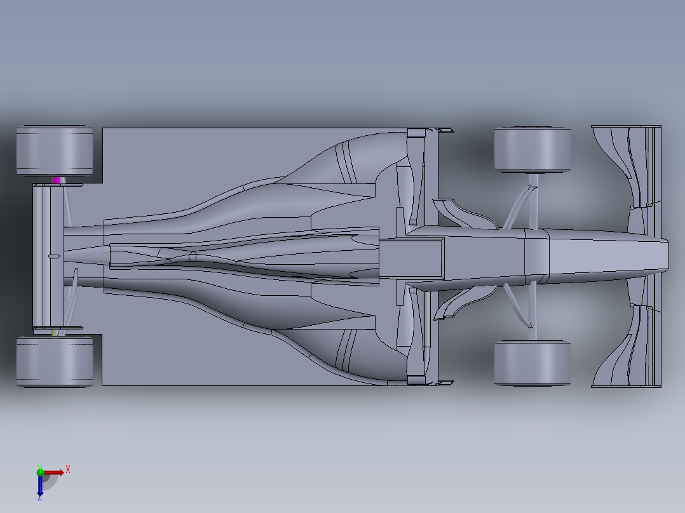Click the shaded quarter arc of the triad
This screenshot has width=685, height=513.
pyautogui.click(x=51, y=481)
